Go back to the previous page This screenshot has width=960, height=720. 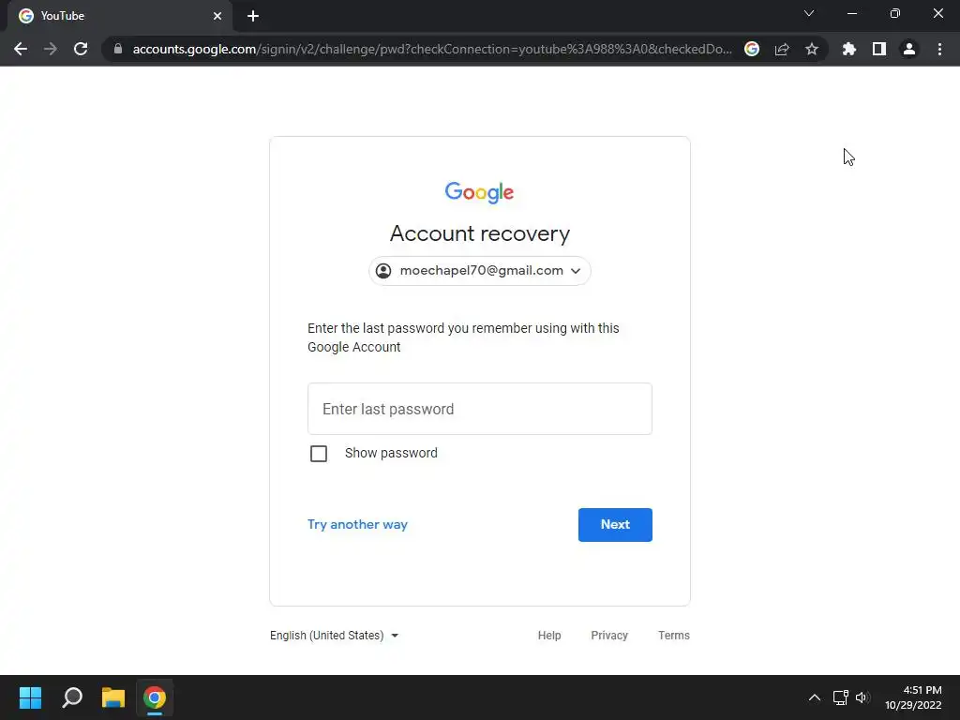pos(21,49)
